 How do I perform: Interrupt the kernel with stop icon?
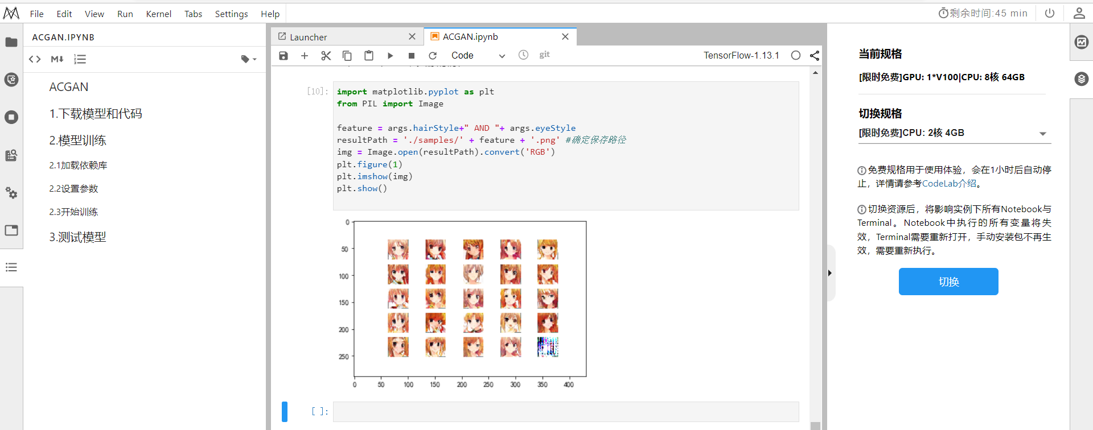pyautogui.click(x=412, y=55)
